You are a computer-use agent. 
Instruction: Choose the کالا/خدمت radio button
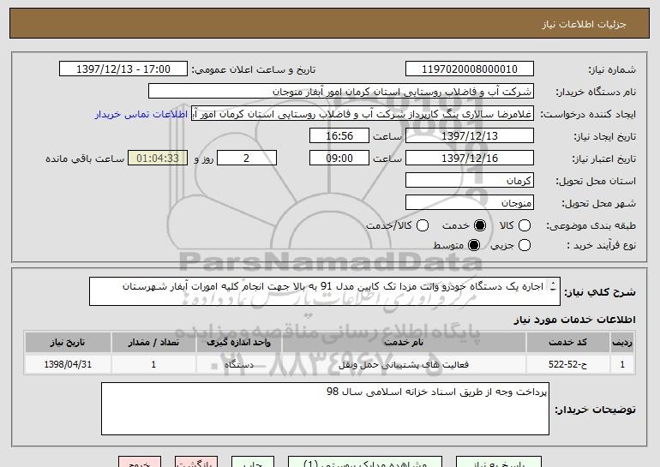[x=421, y=225]
